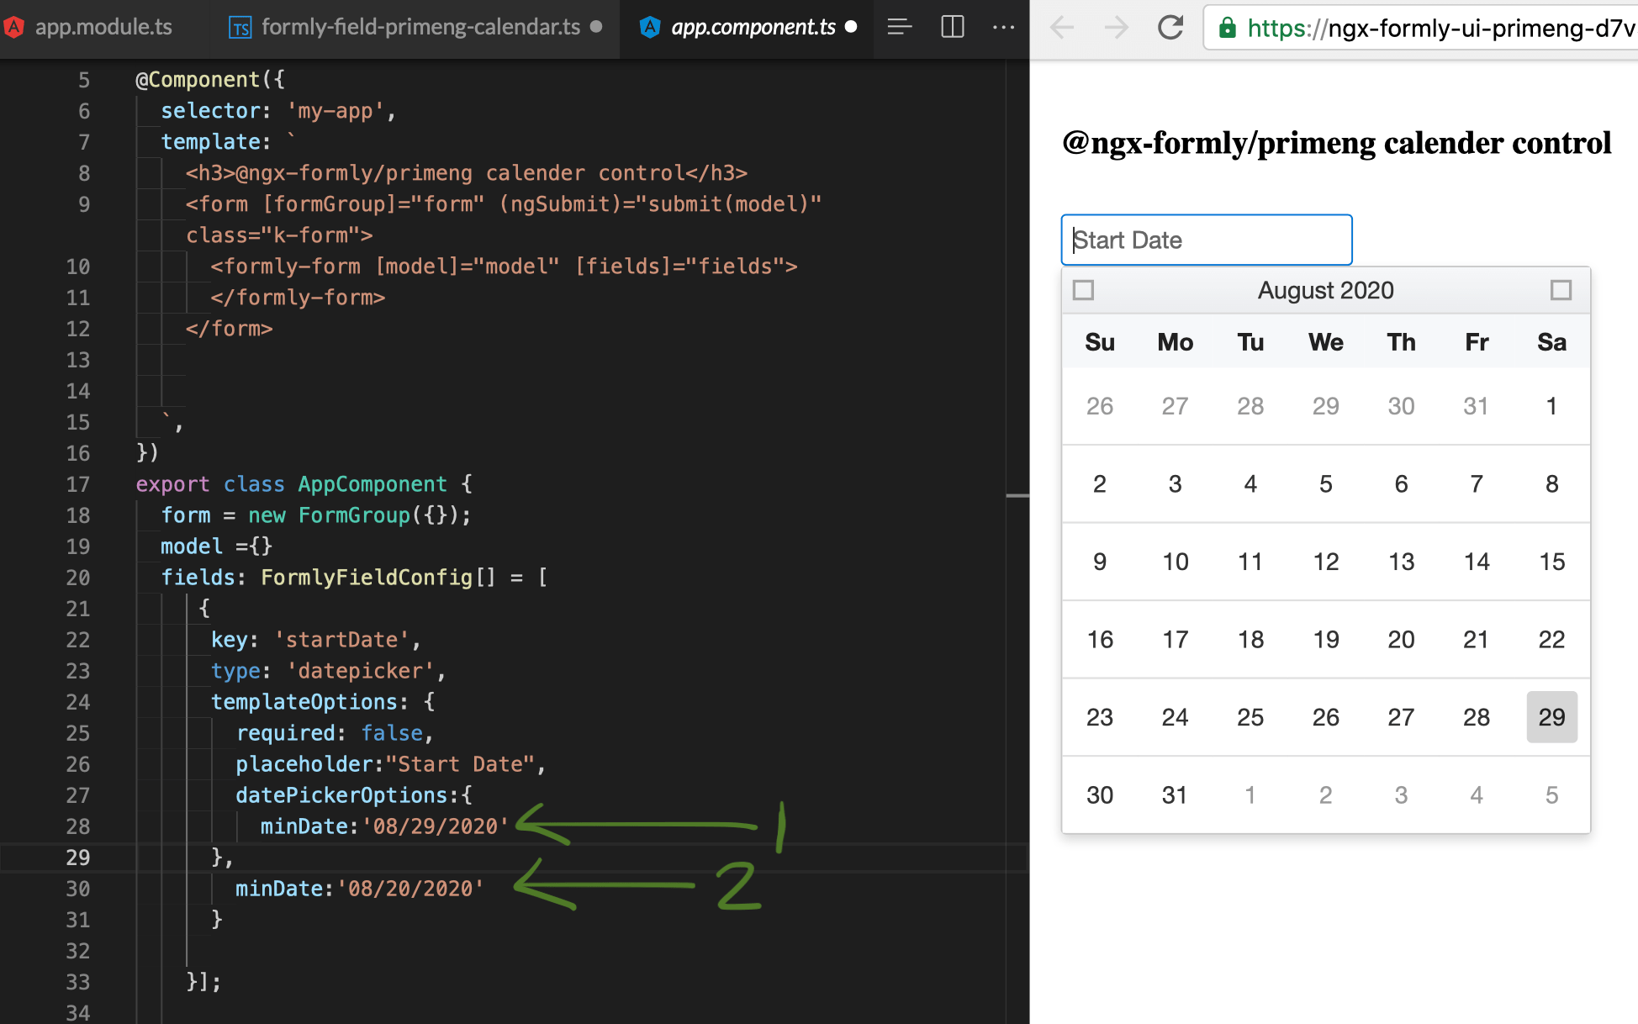Click the Angular icon on app.component.ts tab
Image resolution: width=1638 pixels, height=1024 pixels.
[x=649, y=27]
